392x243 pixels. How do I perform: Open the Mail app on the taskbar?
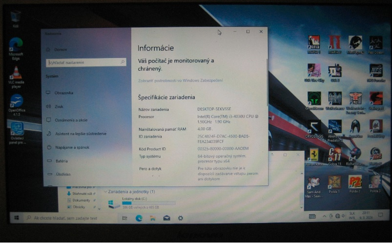(166, 218)
